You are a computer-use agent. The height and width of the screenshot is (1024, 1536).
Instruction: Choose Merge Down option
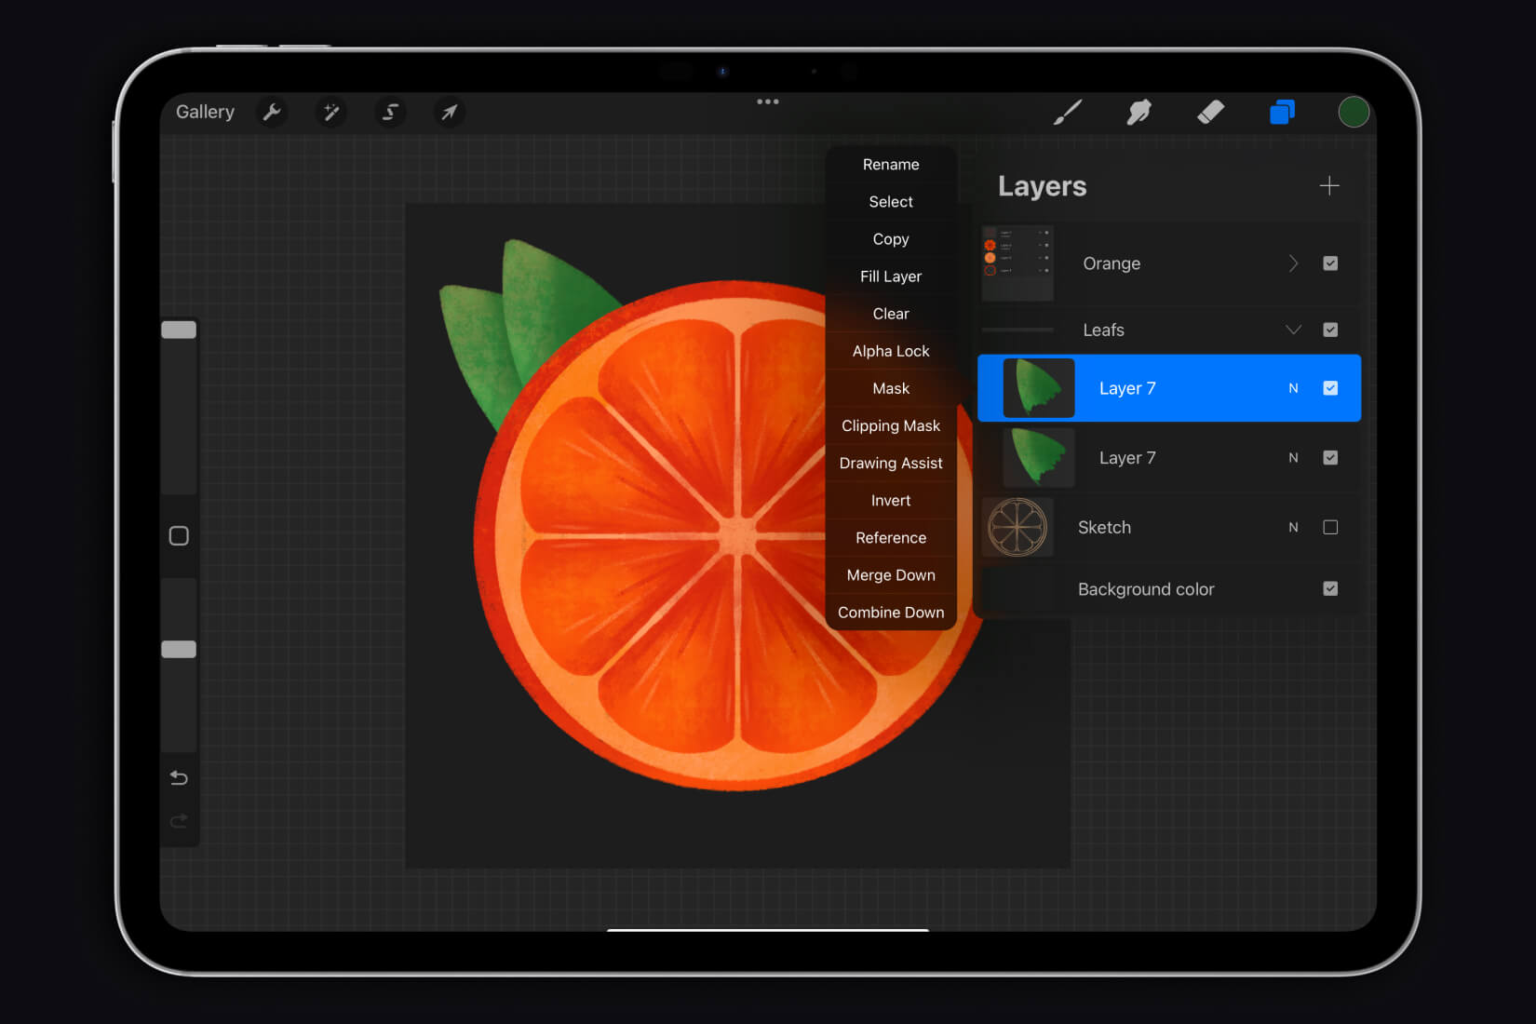click(x=891, y=574)
